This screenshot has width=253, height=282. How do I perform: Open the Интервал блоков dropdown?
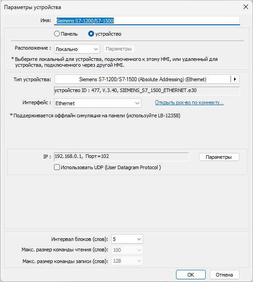coord(127,239)
